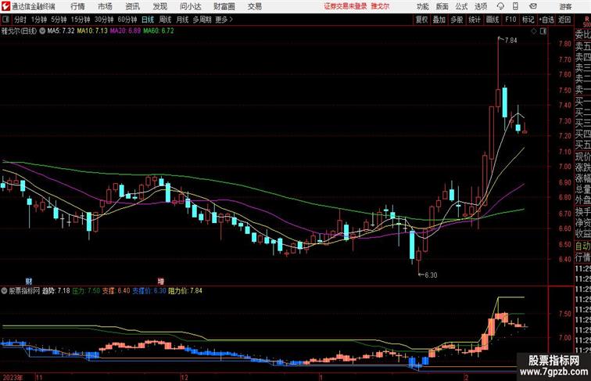Open the F10 company info button

point(510,20)
